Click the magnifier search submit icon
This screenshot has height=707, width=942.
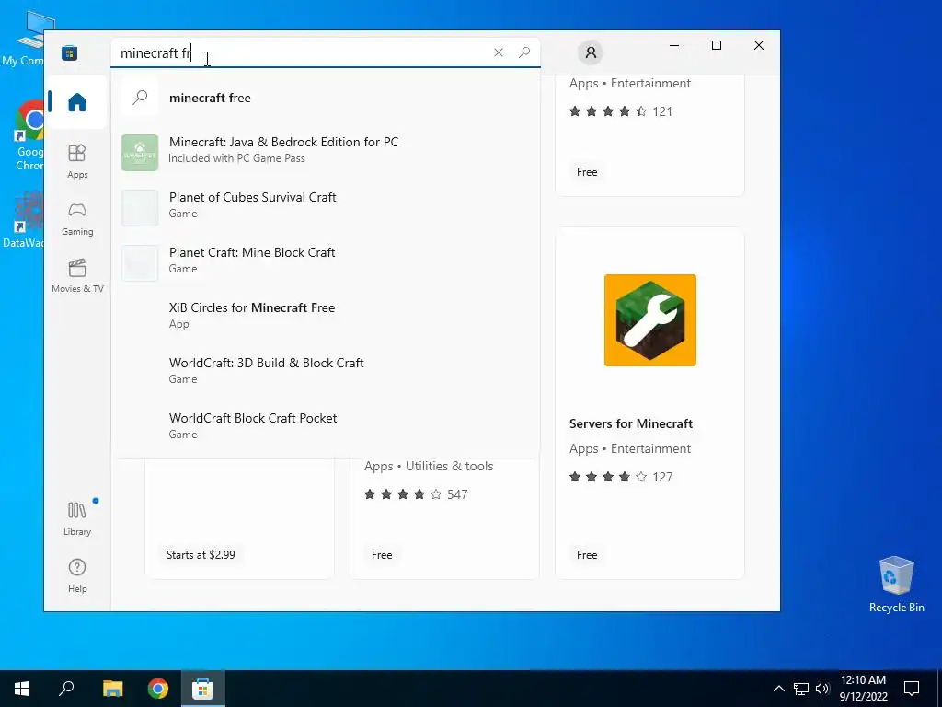524,52
